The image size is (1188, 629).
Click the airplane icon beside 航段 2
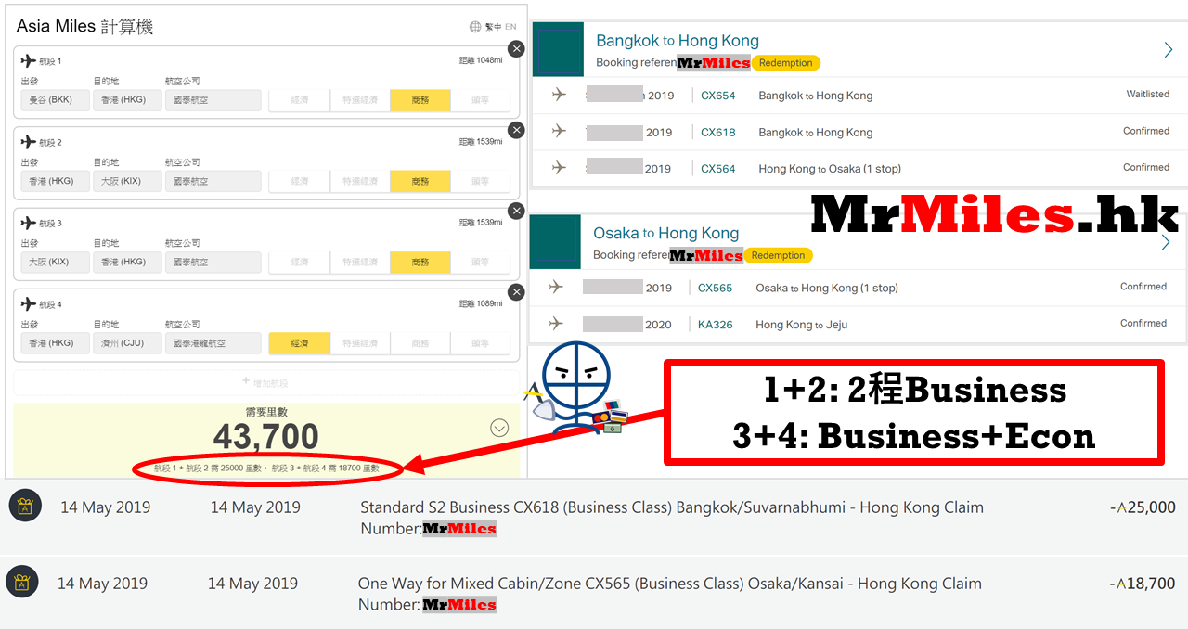[x=28, y=142]
